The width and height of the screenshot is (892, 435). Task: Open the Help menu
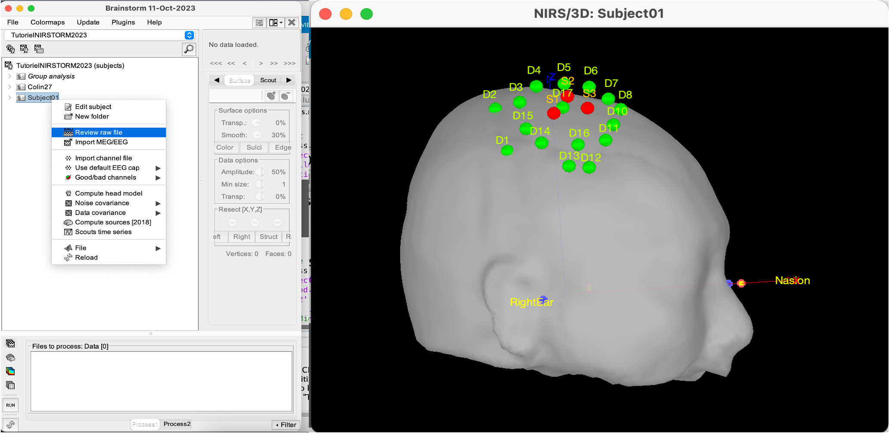click(154, 22)
